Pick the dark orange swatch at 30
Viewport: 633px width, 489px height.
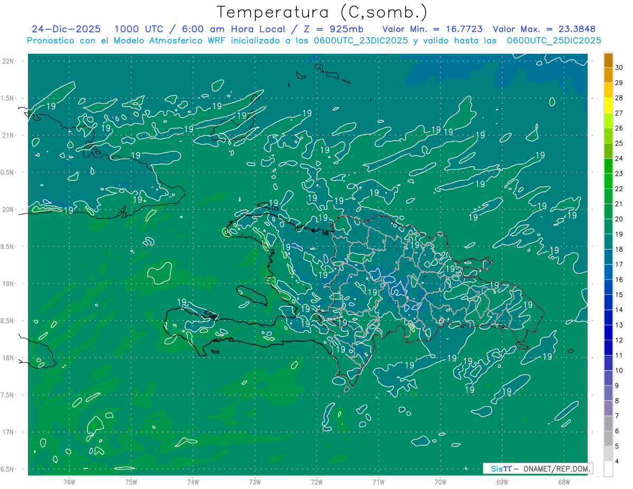tap(608, 60)
